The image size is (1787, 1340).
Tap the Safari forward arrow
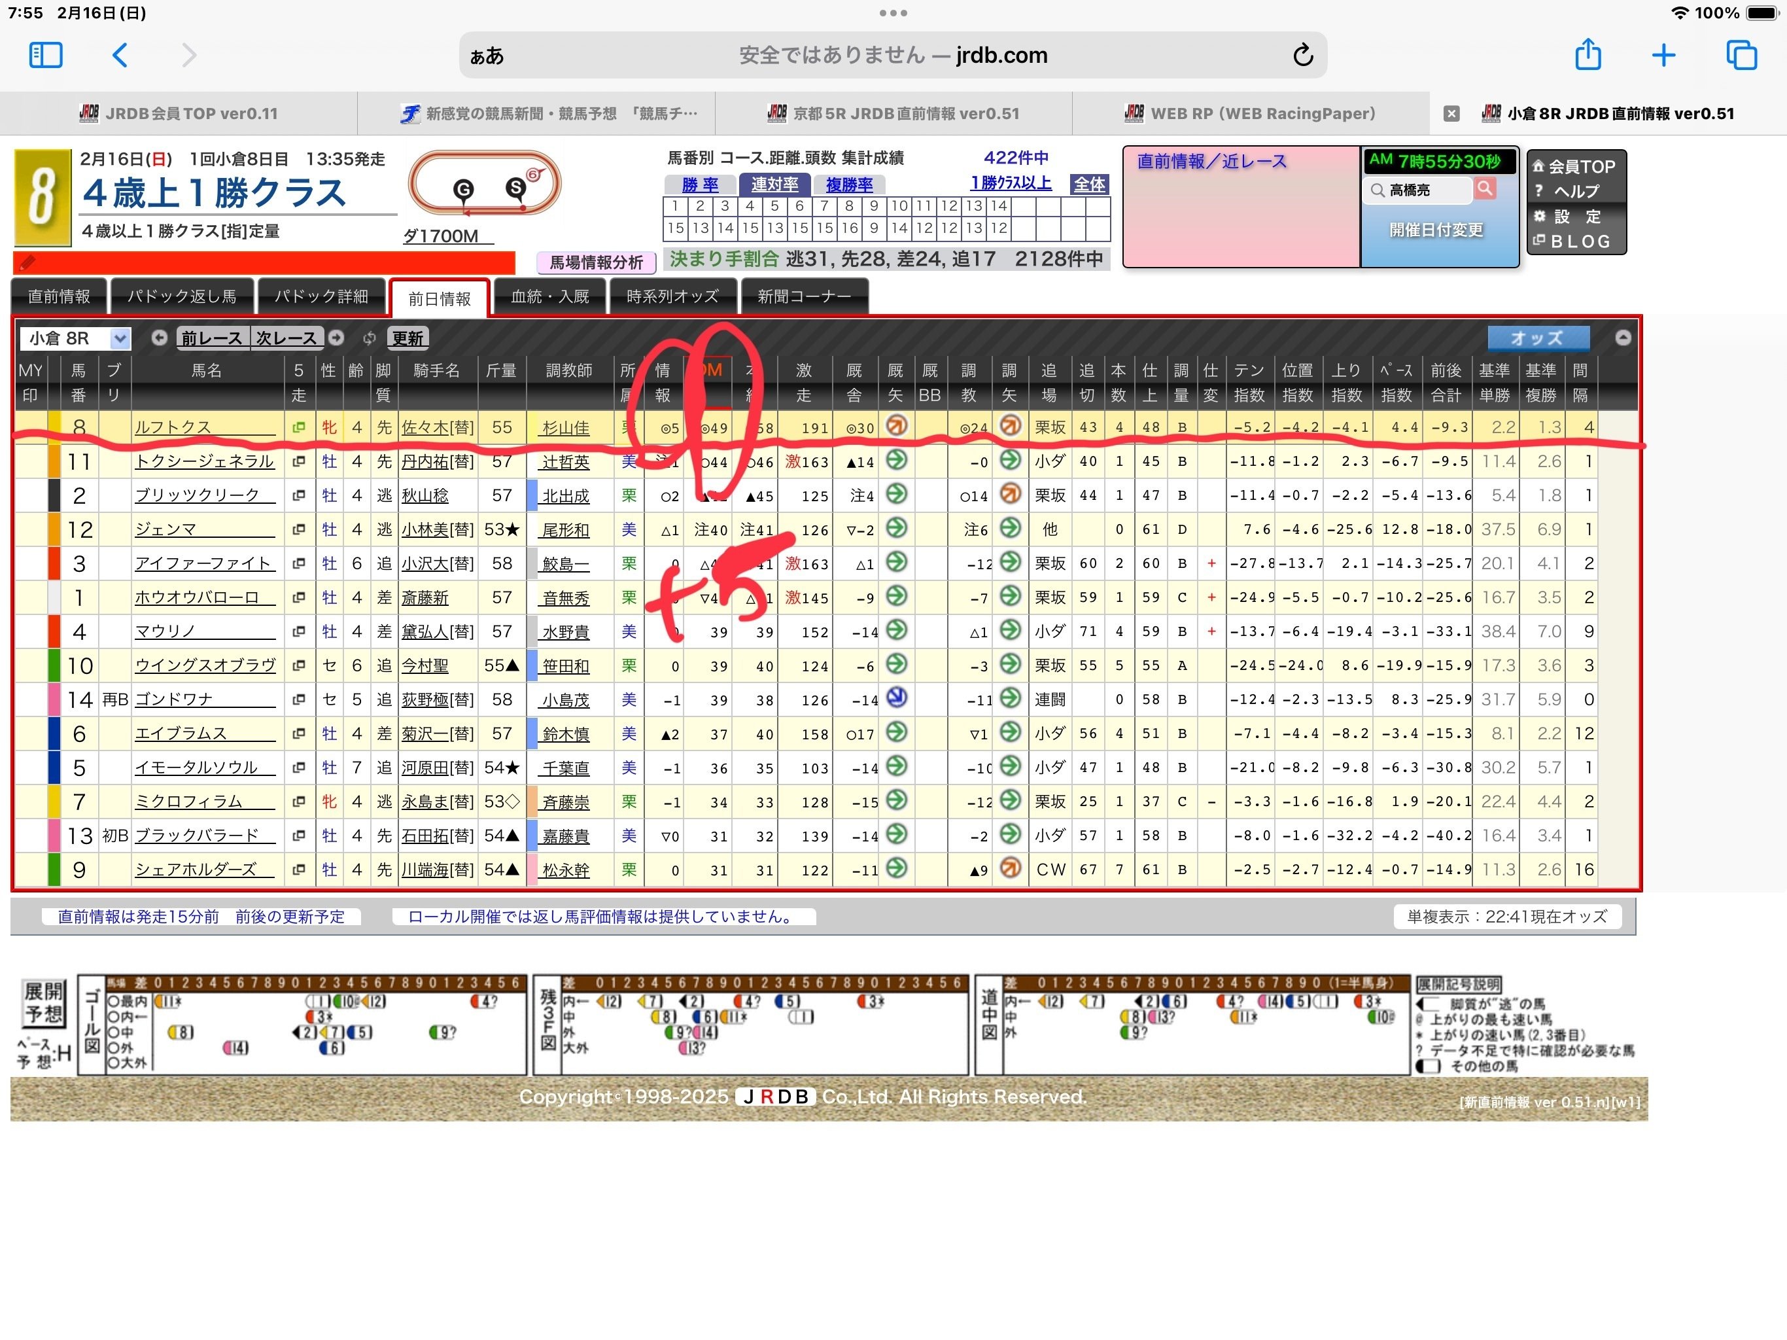click(189, 55)
